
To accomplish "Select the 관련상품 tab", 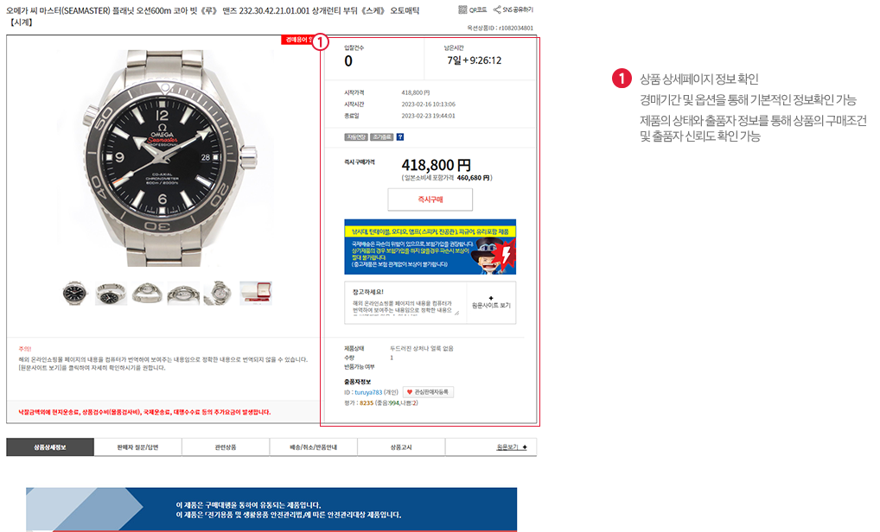I will coord(226,447).
